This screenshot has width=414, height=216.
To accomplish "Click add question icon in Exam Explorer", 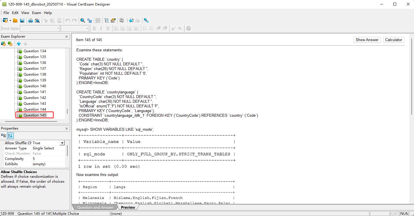I will (10, 44).
